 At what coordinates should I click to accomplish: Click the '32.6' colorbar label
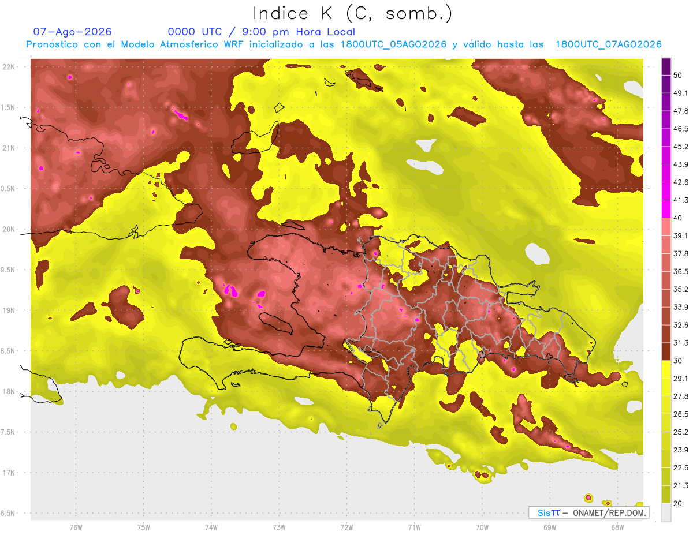point(681,325)
